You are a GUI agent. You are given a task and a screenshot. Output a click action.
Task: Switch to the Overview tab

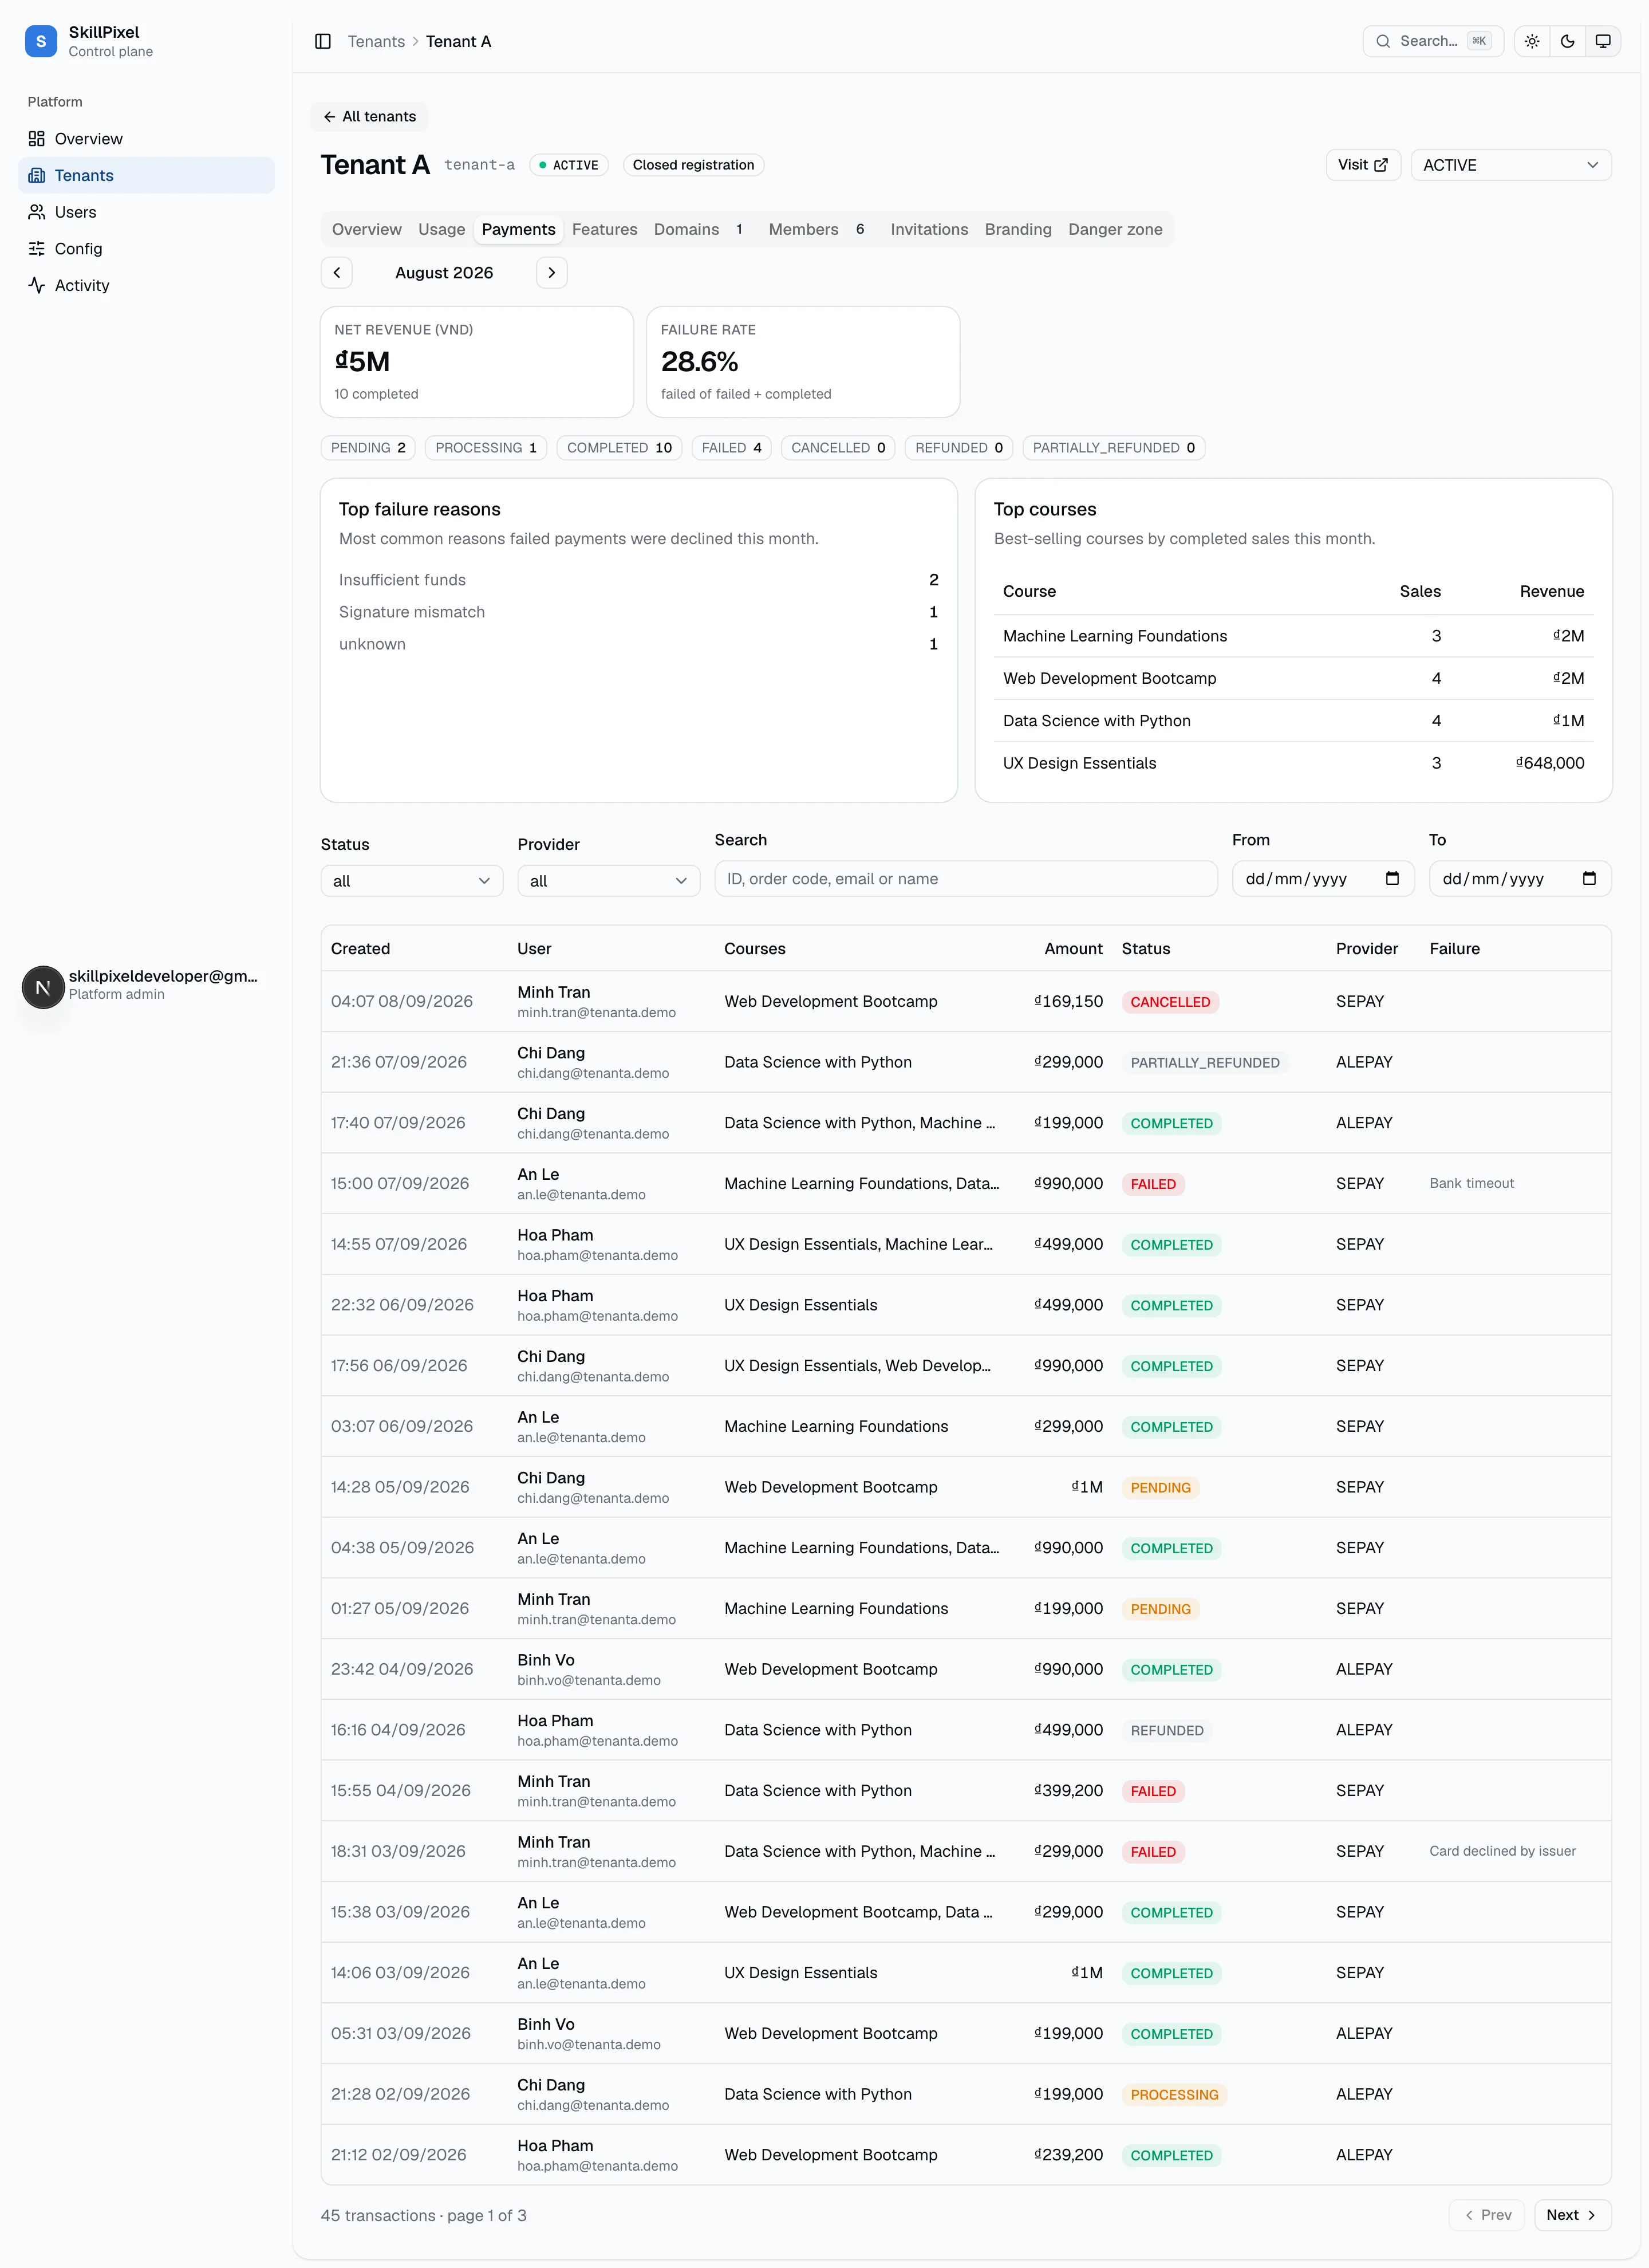367,230
